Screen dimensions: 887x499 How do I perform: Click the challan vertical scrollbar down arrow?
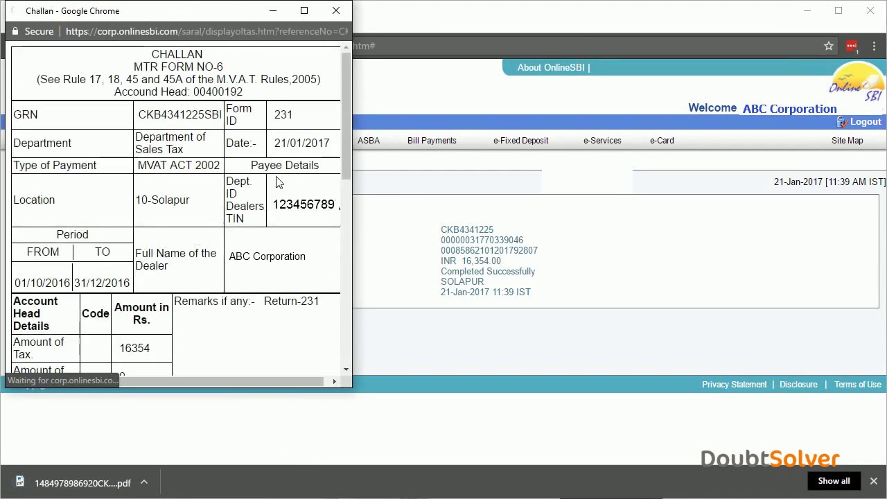pos(346,370)
